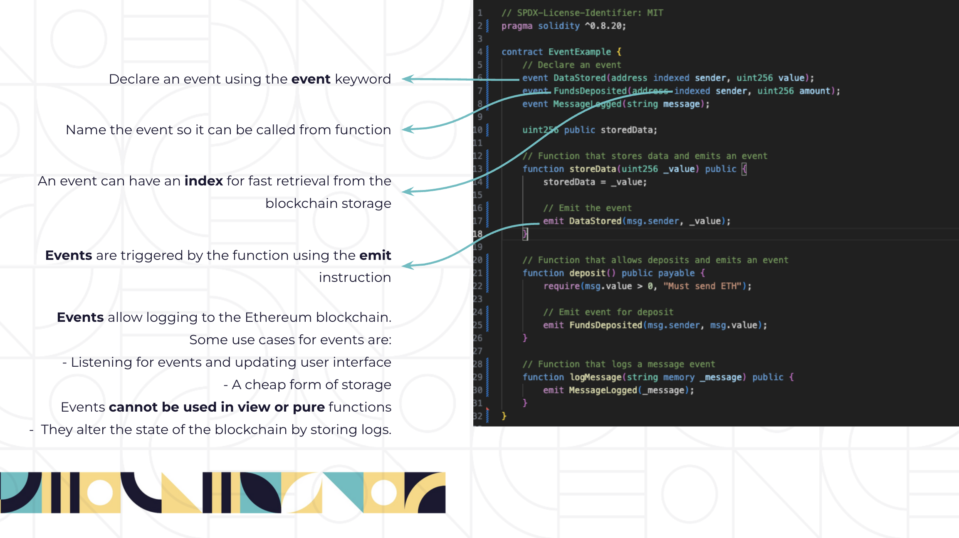Click the text 'blockchain storage'
The image size is (959, 538).
click(x=328, y=203)
